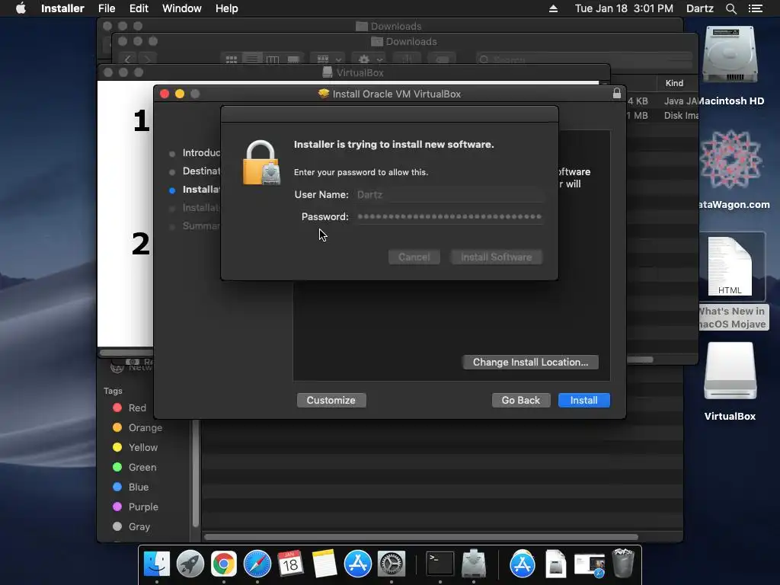Open Macintosh HD desktop drive icon
Image resolution: width=780 pixels, height=585 pixels.
pos(730,55)
